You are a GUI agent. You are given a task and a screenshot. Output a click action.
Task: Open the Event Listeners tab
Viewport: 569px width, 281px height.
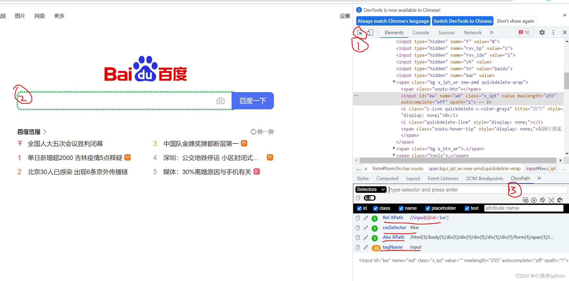443,178
